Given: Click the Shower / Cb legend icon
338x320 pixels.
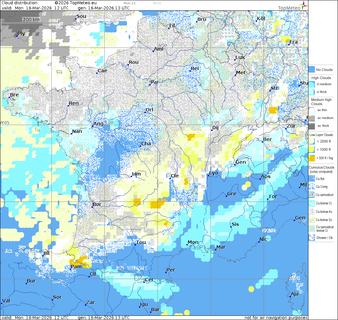Looking at the screenshot, I should pos(311,238).
